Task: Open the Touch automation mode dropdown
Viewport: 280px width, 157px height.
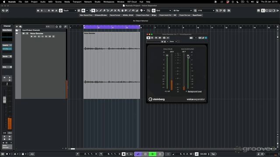Action: 70,10
